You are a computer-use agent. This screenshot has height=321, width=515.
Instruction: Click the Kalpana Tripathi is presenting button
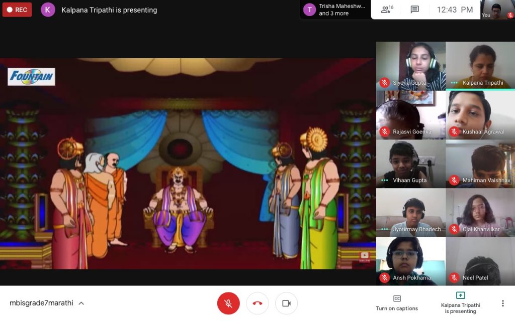pyautogui.click(x=461, y=303)
